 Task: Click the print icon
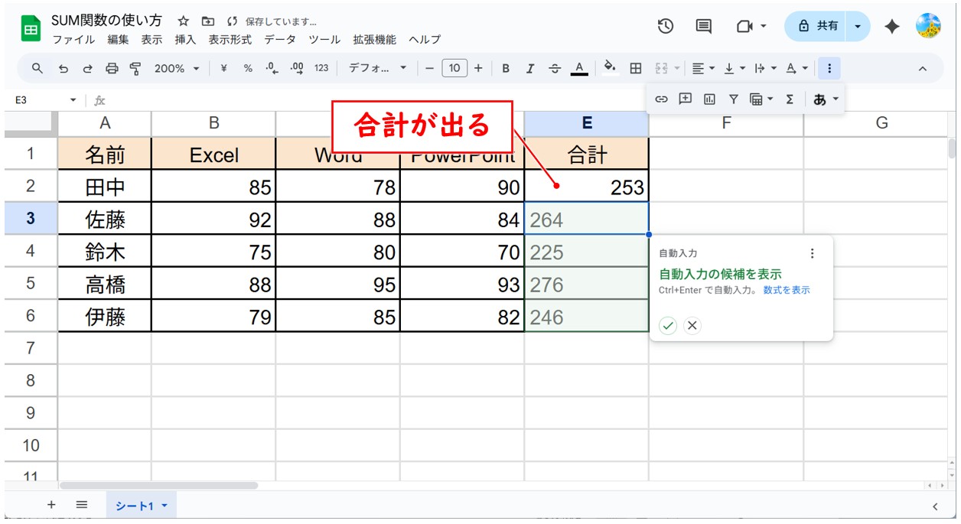pyautogui.click(x=112, y=69)
